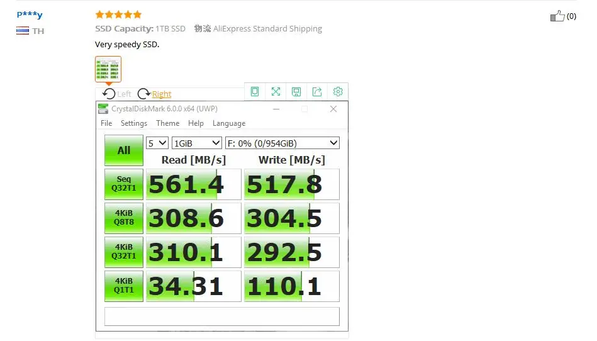This screenshot has width=597, height=341.
Task: Click the Read [MB/s] column header
Action: click(193, 160)
